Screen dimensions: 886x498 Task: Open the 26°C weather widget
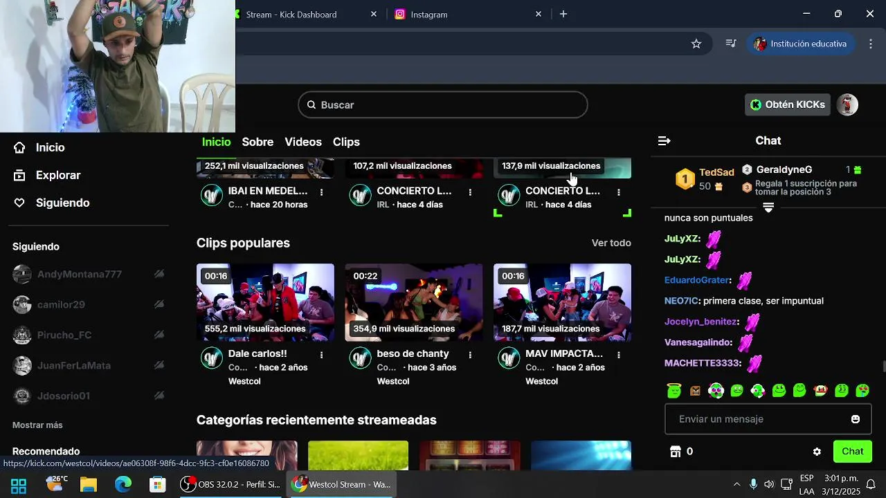tap(57, 483)
